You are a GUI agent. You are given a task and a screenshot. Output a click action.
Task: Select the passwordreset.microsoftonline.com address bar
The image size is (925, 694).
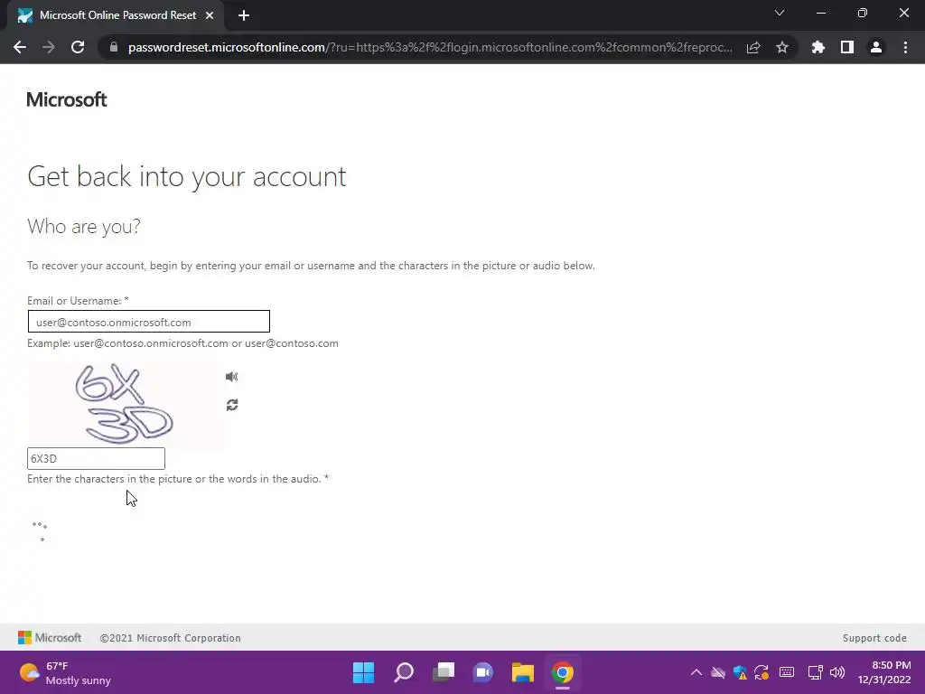coord(430,47)
